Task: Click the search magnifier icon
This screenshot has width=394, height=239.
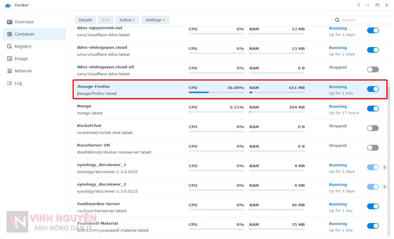Action: coord(337,20)
